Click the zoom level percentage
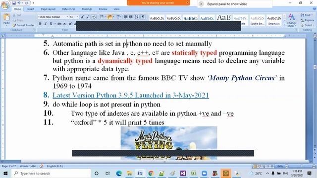Image resolution: width=317 pixels, height=178 pixels. coord(279,166)
